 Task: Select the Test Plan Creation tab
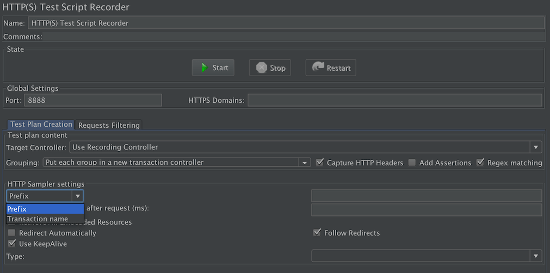pos(41,125)
